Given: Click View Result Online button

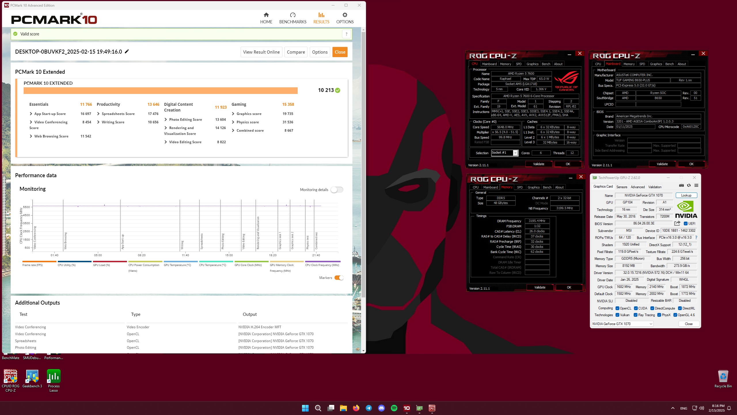Looking at the screenshot, I should pos(261,52).
